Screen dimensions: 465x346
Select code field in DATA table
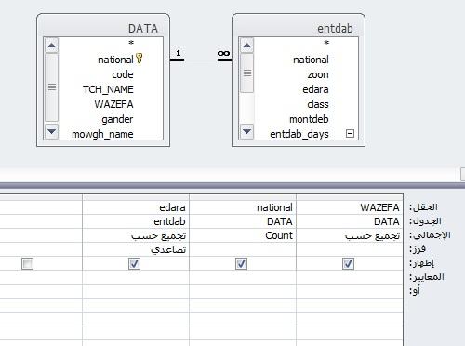(x=123, y=74)
